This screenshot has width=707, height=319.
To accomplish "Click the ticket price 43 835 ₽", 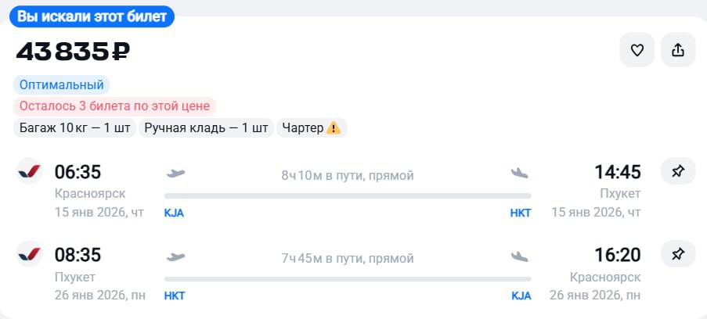I will pos(74,52).
